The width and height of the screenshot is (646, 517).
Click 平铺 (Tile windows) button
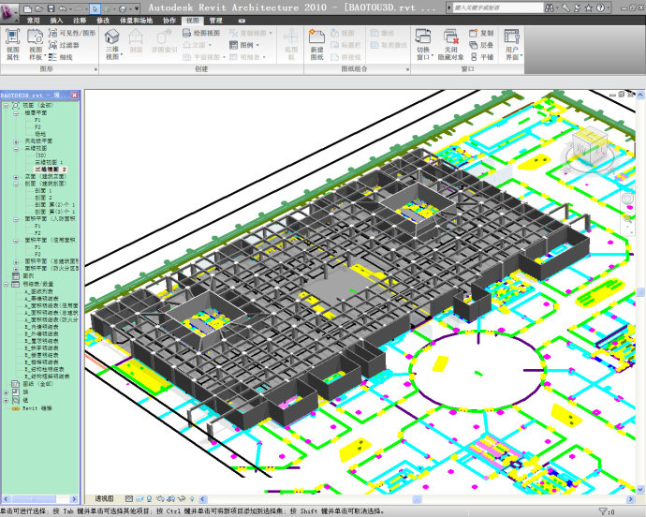(x=481, y=57)
